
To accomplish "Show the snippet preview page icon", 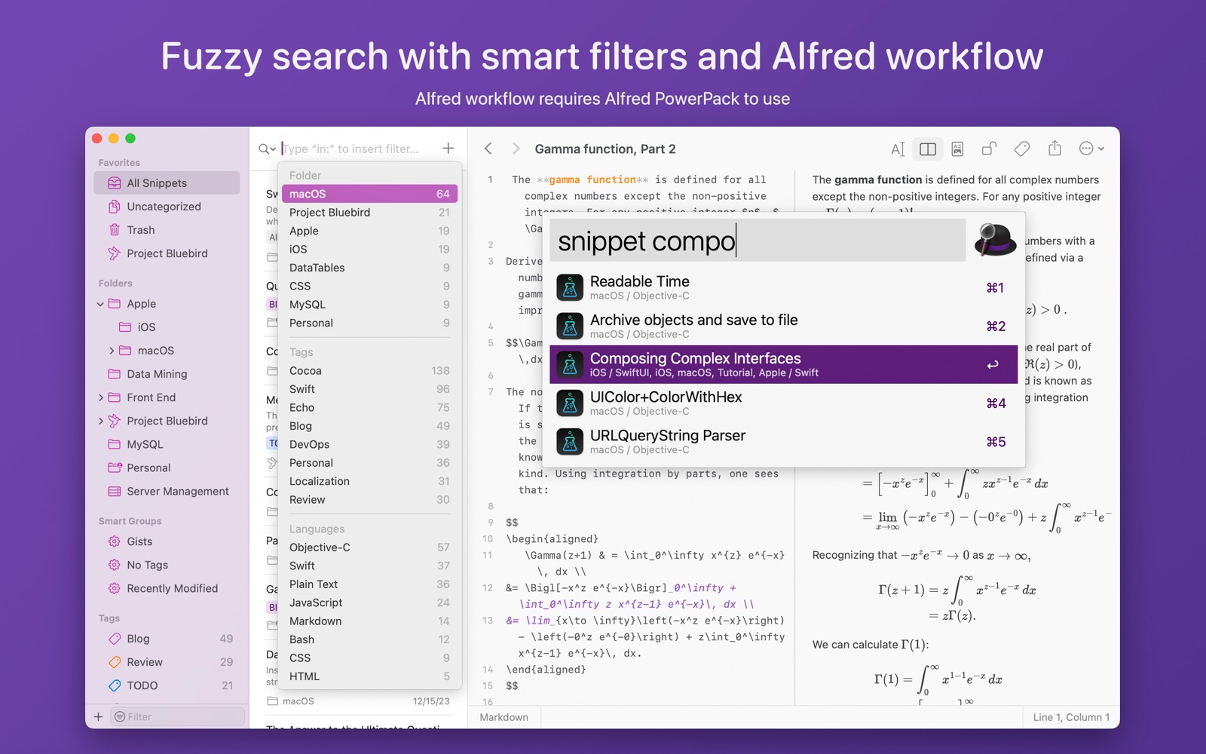I will coord(957,149).
